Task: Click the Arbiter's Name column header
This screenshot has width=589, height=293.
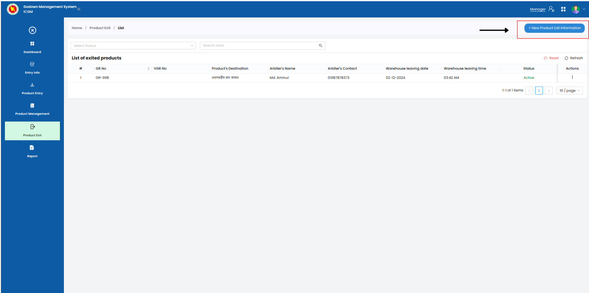Action: tap(282, 68)
